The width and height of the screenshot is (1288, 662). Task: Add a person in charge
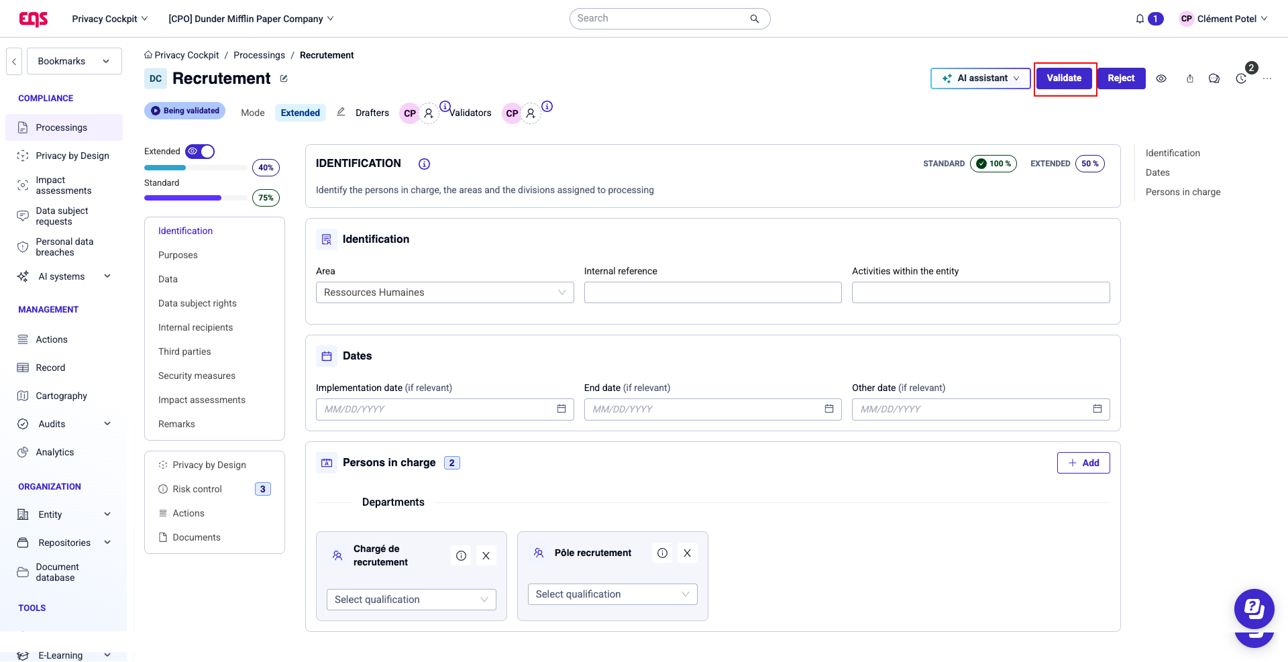coord(1083,463)
